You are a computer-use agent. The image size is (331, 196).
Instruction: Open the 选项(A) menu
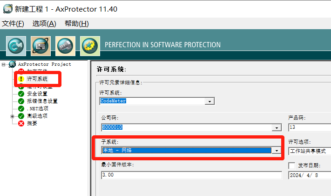[x=44, y=24]
